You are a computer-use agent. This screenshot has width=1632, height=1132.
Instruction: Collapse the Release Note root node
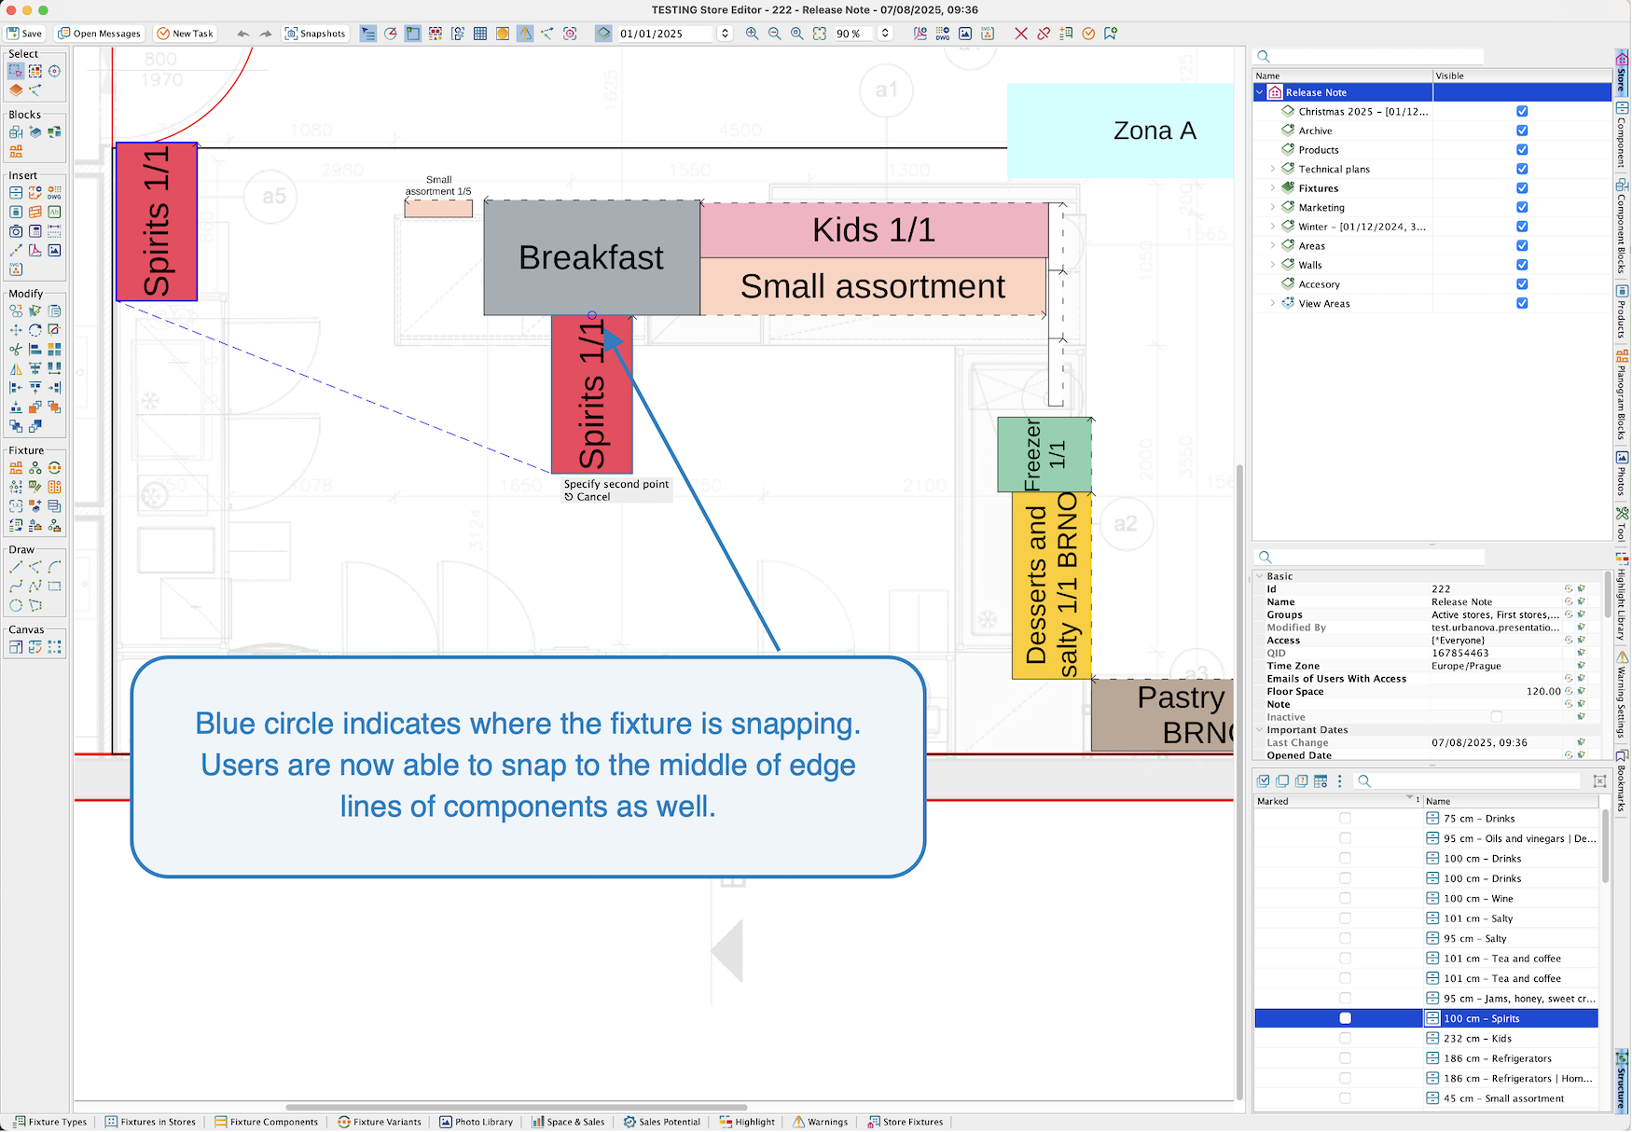pos(1260,92)
